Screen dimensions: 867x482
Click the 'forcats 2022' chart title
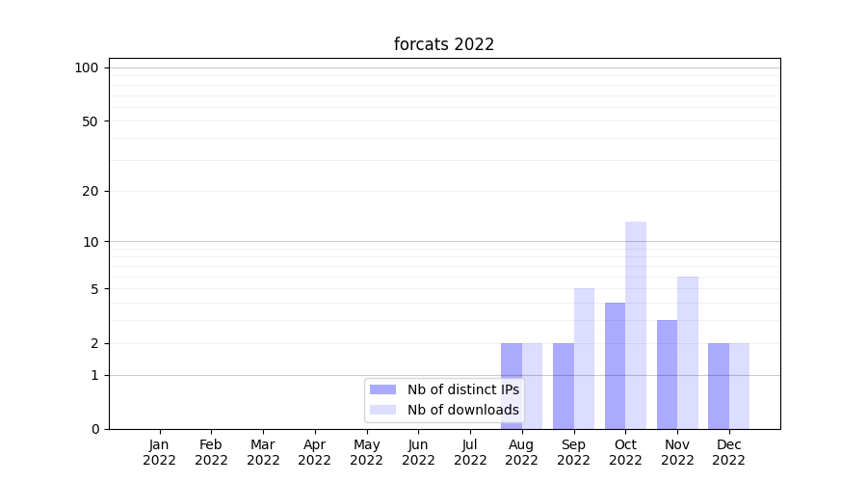444,44
